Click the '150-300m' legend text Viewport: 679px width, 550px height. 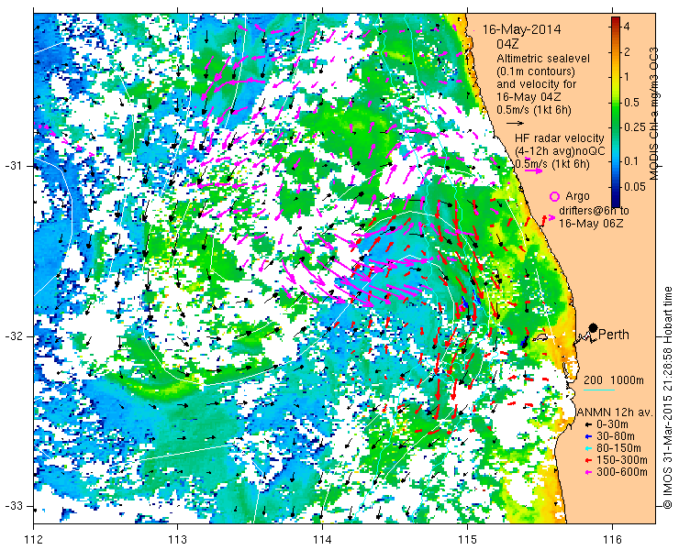point(622,460)
